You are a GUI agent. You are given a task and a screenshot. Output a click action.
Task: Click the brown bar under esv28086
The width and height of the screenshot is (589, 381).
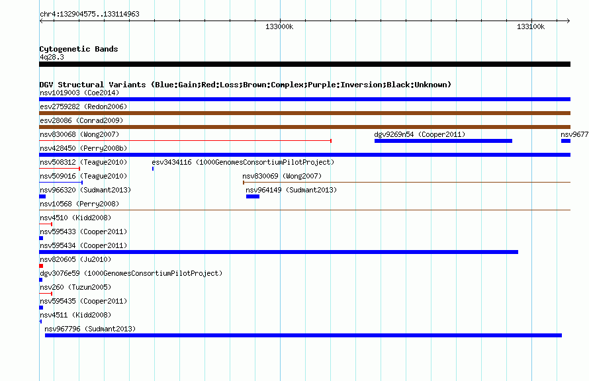click(x=304, y=127)
